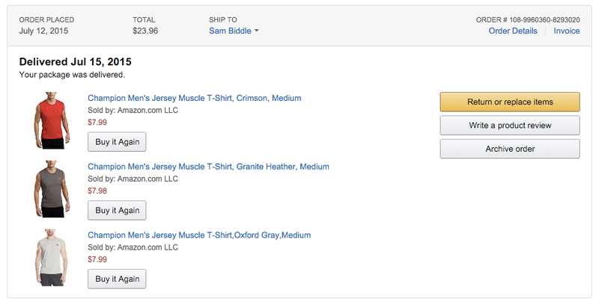Screen dimensions: 599x302
Task: Open the crimson muscle shirt thumbnail
Action: pyautogui.click(x=52, y=120)
